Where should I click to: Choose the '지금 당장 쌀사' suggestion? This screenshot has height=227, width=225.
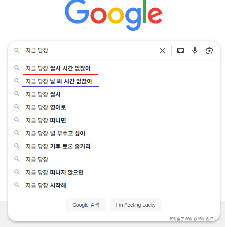(x=114, y=94)
